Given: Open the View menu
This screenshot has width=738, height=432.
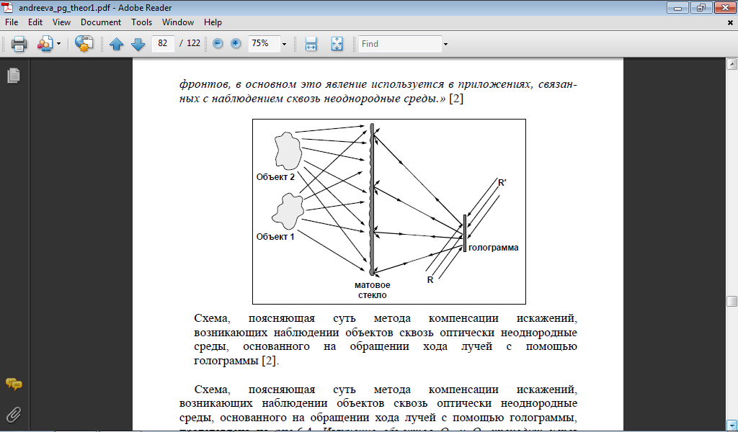Looking at the screenshot, I should (x=61, y=22).
